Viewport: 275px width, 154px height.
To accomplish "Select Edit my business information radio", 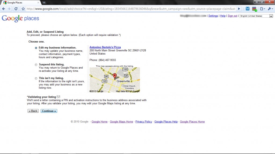I will click(x=36, y=48).
